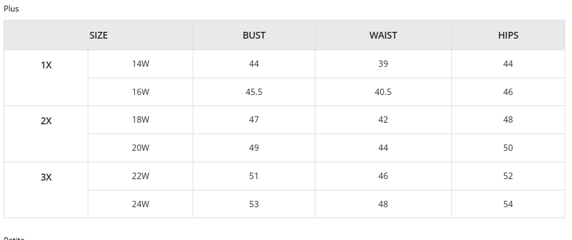Viewport: 572px width, 240px height.
Task: Click the 14W size cell
Action: (x=141, y=64)
